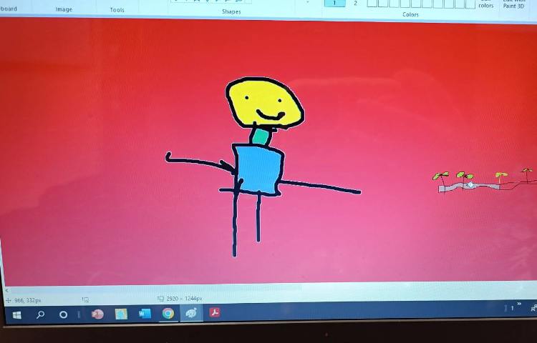
Task: Launch Adobe Acrobat from the taskbar
Action: click(x=214, y=313)
